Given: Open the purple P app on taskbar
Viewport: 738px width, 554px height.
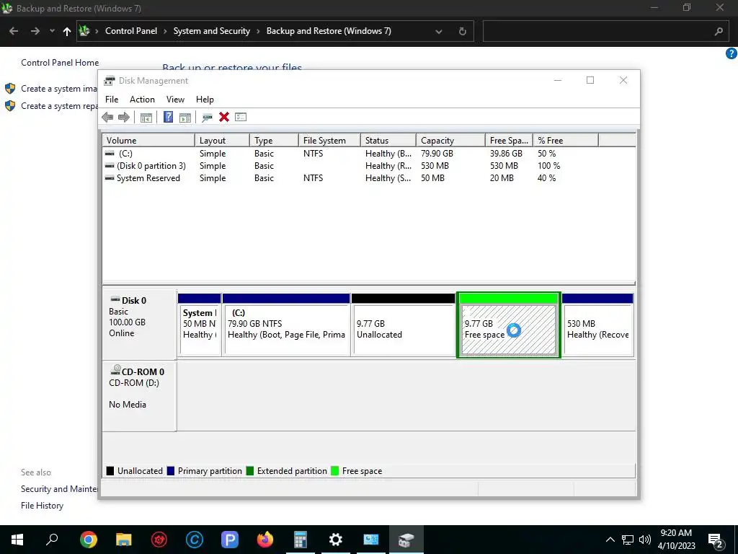Looking at the screenshot, I should click(230, 540).
